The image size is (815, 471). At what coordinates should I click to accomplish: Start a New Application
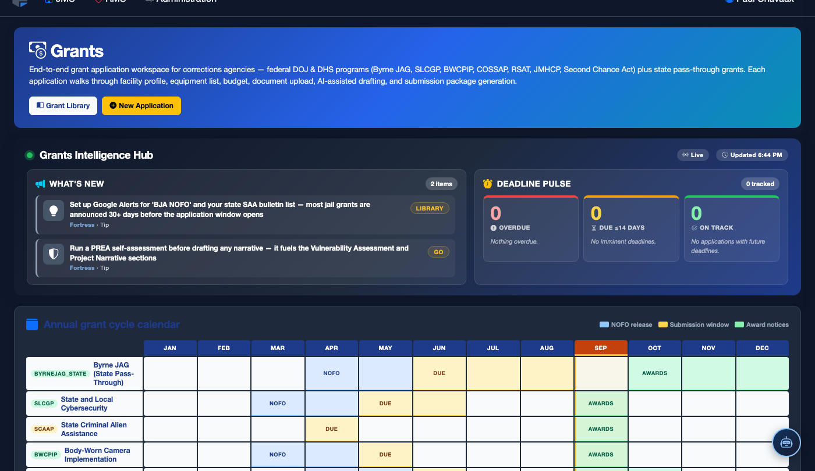pyautogui.click(x=141, y=106)
